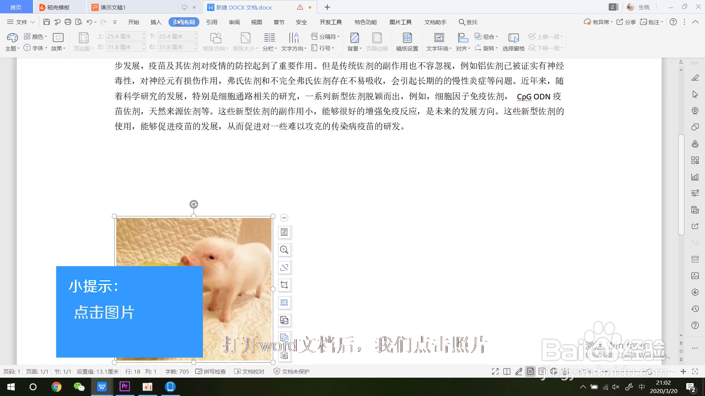705x396 pixels.
Task: Switch to the 图片工具 ribbon tab
Action: tap(400, 22)
